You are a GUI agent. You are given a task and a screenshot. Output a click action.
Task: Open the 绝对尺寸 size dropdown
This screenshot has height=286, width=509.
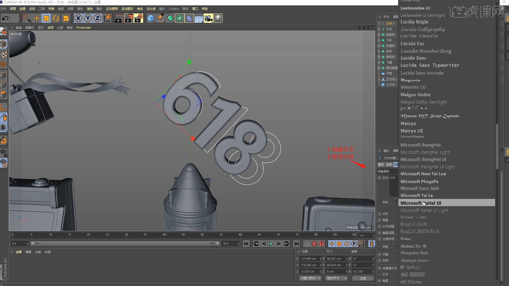336,278
